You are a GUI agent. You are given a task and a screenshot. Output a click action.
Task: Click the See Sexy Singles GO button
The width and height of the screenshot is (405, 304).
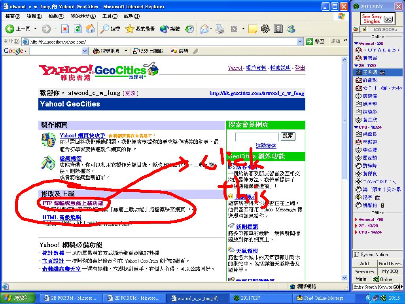[x=388, y=19]
